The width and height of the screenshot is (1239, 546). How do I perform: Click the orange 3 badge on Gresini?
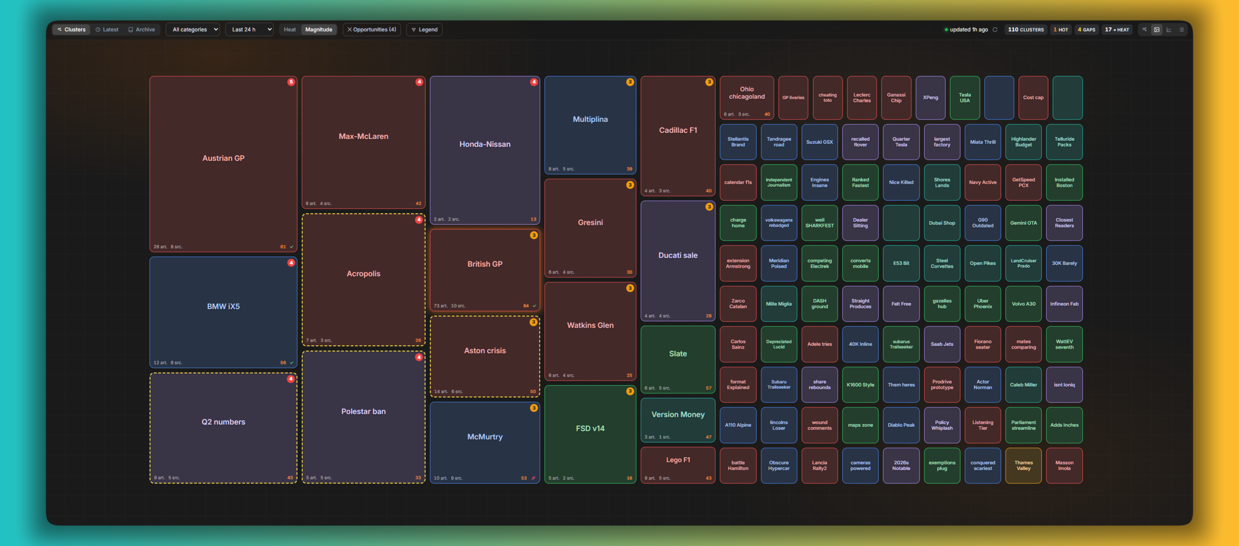(630, 185)
